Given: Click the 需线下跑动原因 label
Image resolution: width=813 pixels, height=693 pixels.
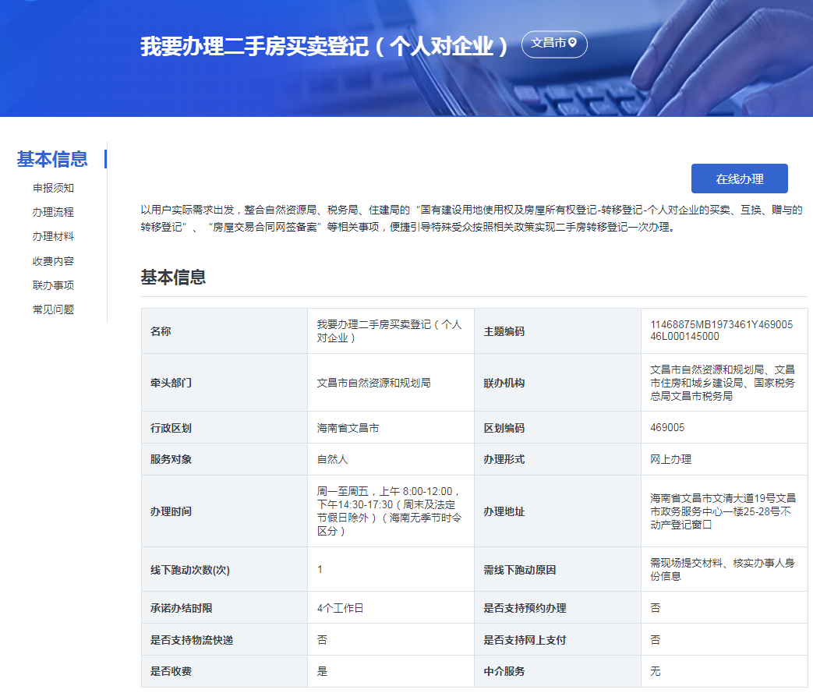Looking at the screenshot, I should (520, 570).
